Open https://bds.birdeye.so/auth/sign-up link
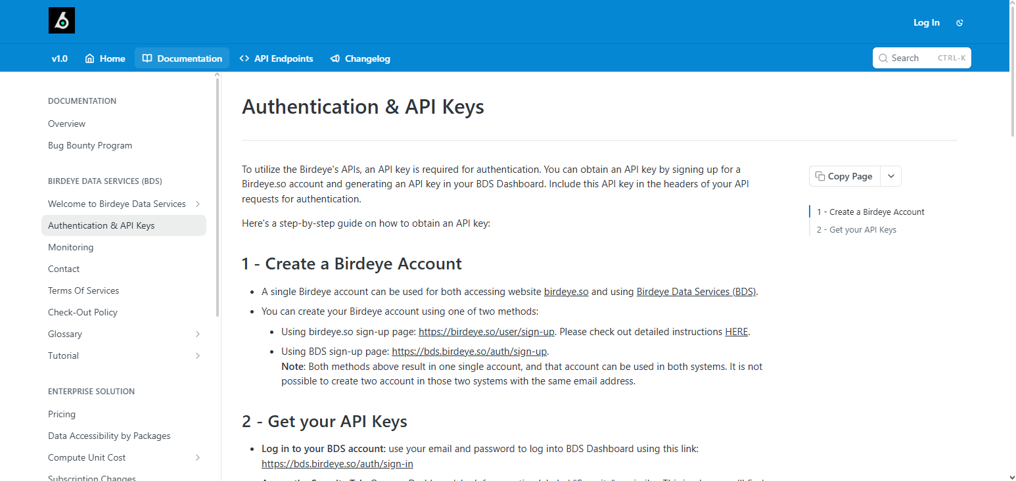The height and width of the screenshot is (481, 1016). (x=470, y=351)
